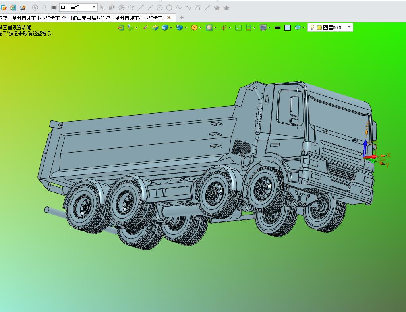
Task: Click the orange polyhedron mesh icon
Action: [194, 27]
